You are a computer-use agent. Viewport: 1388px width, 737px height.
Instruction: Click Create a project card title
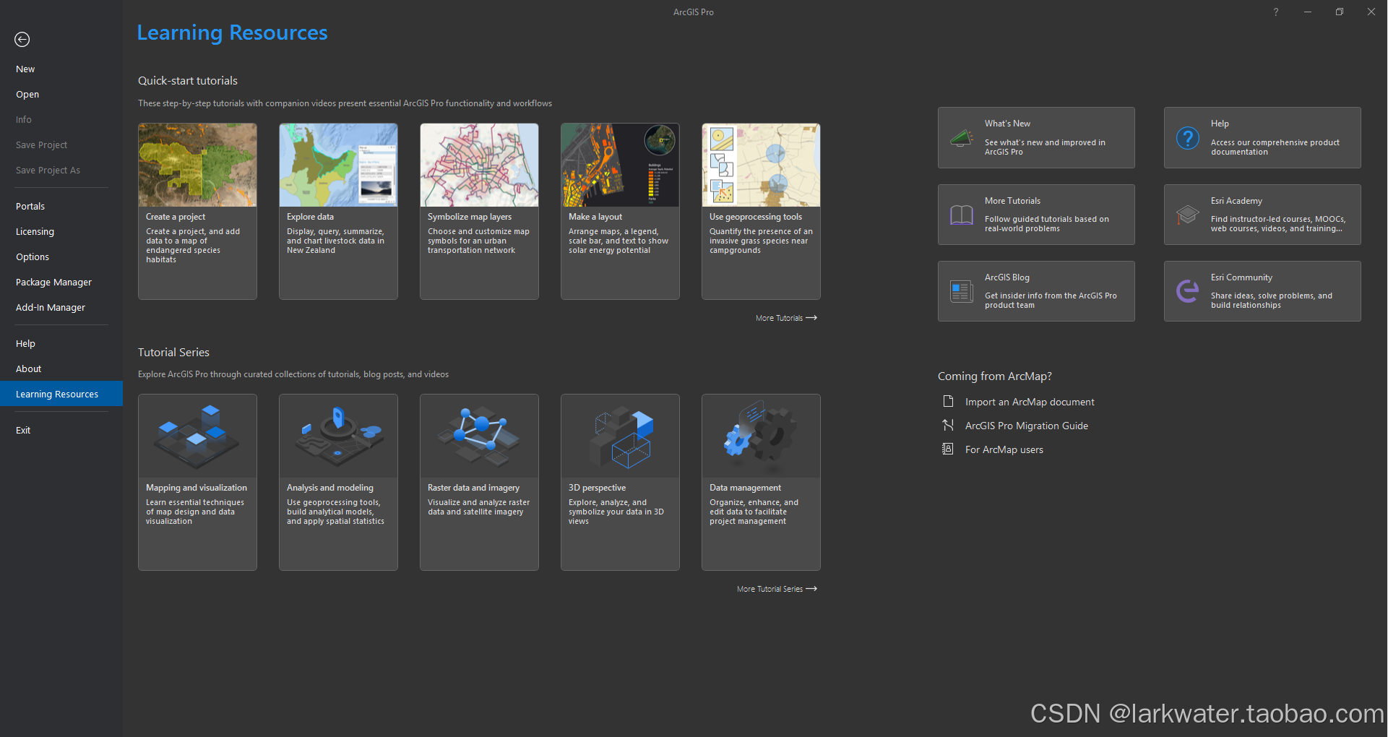click(x=176, y=217)
